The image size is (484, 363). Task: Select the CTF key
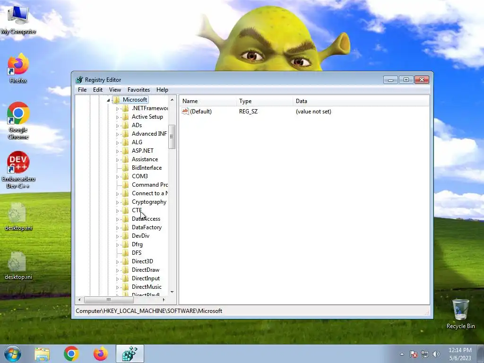point(137,210)
